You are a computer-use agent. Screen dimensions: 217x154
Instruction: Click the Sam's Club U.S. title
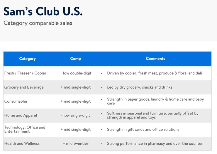pyautogui.click(x=43, y=11)
